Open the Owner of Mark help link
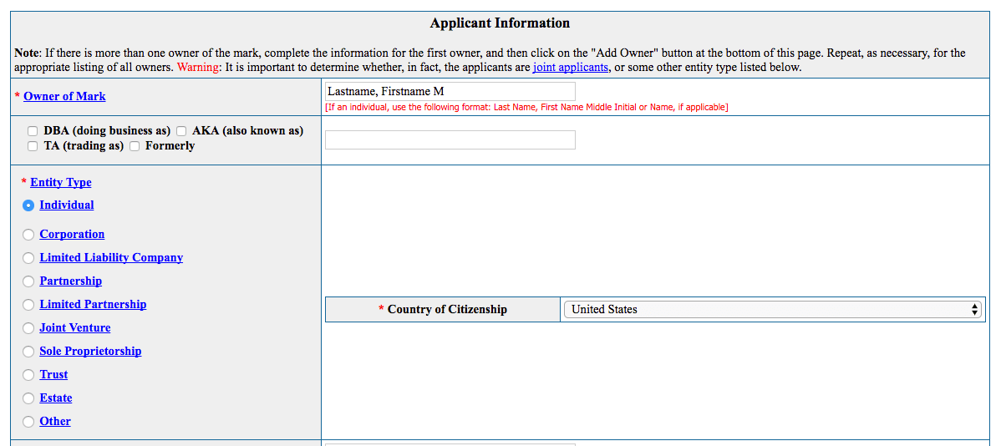Screen dimensions: 1001x446 [64, 96]
